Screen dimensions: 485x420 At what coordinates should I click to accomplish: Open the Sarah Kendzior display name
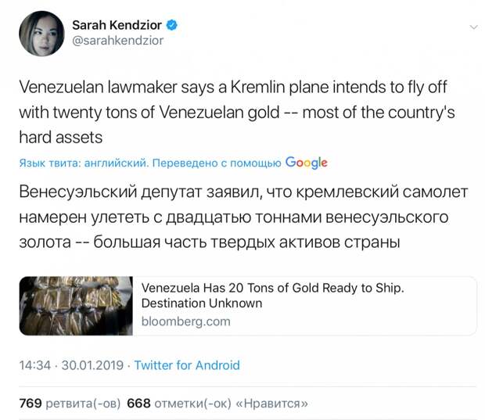point(117,25)
